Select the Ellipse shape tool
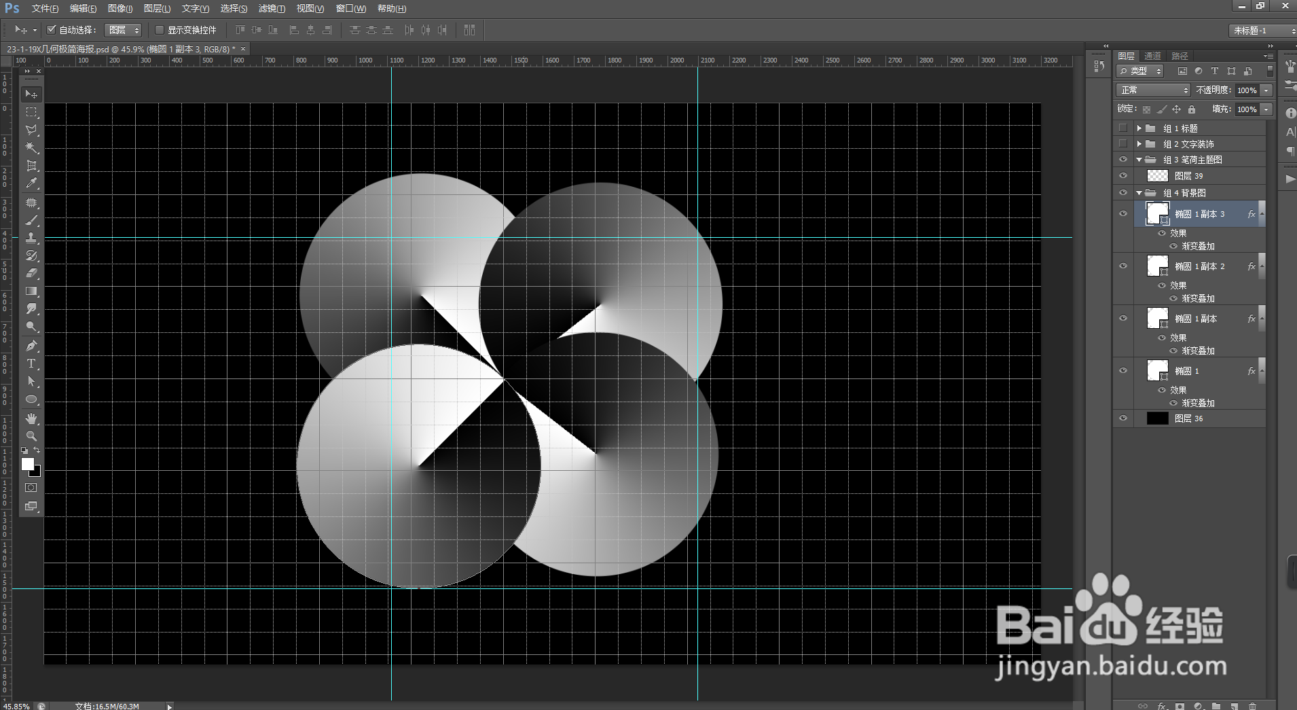 tap(31, 399)
